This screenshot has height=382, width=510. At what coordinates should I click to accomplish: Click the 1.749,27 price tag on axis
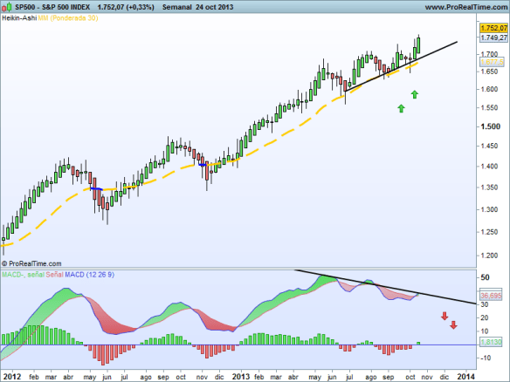(493, 38)
